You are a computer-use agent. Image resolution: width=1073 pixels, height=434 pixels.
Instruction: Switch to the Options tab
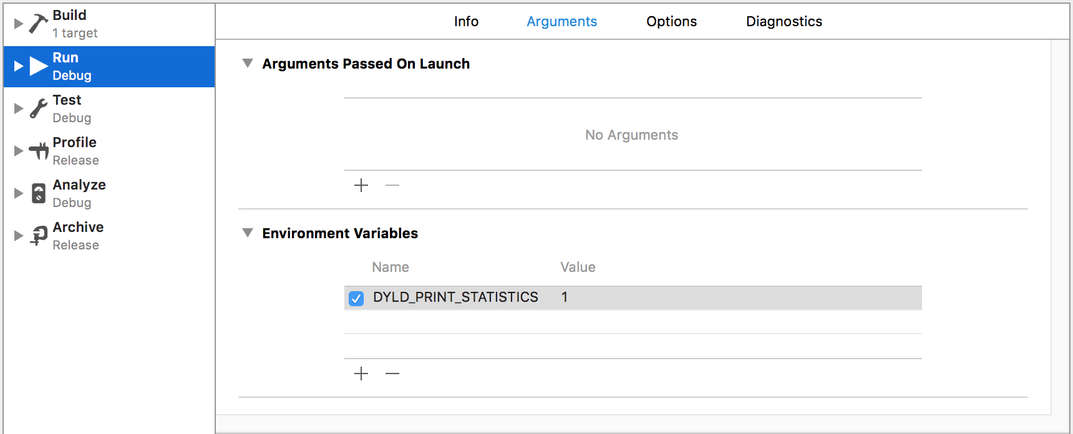[x=671, y=21]
